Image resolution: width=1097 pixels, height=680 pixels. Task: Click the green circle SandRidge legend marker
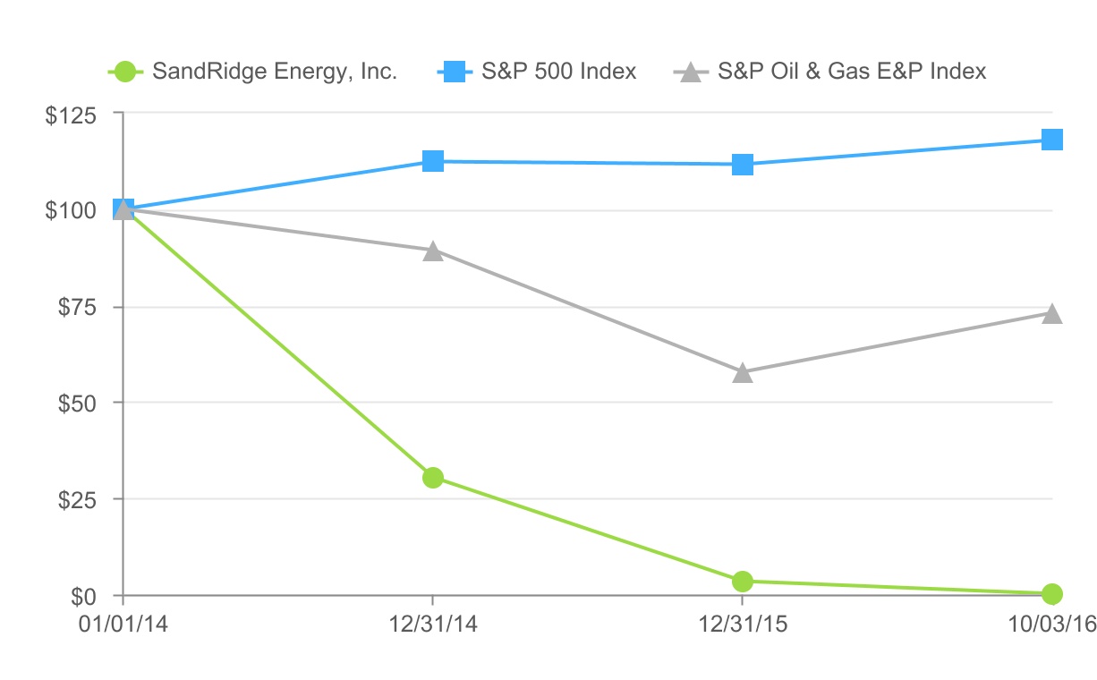click(x=125, y=71)
